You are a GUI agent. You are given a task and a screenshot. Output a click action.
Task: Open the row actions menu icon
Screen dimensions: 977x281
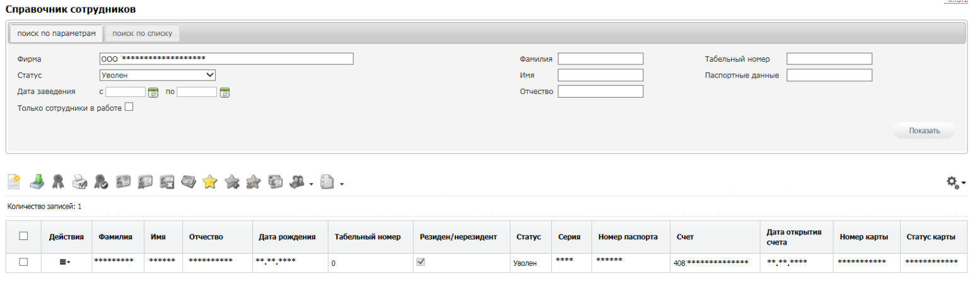point(65,262)
